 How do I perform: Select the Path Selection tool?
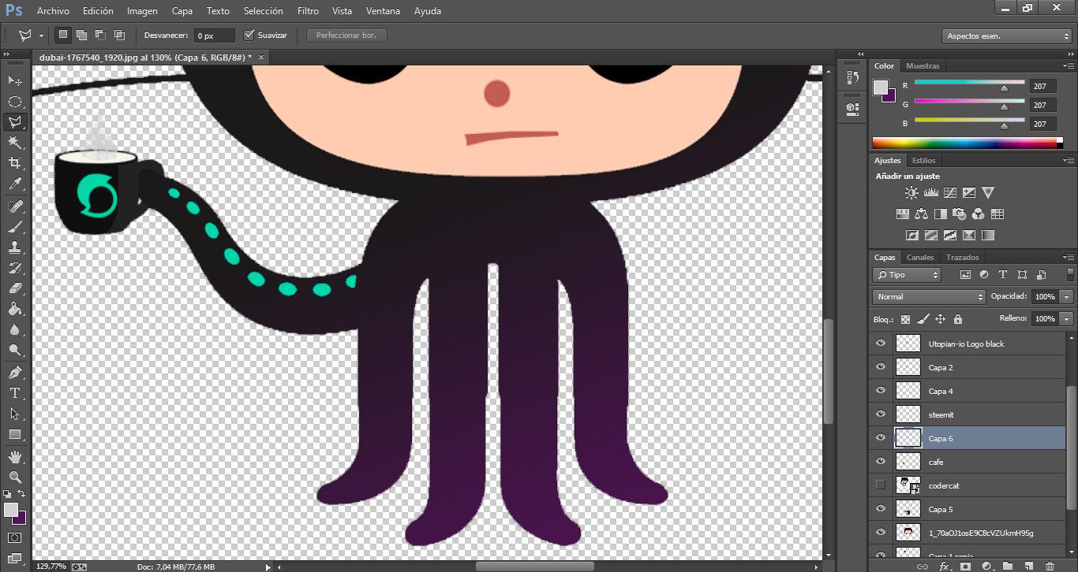14,414
